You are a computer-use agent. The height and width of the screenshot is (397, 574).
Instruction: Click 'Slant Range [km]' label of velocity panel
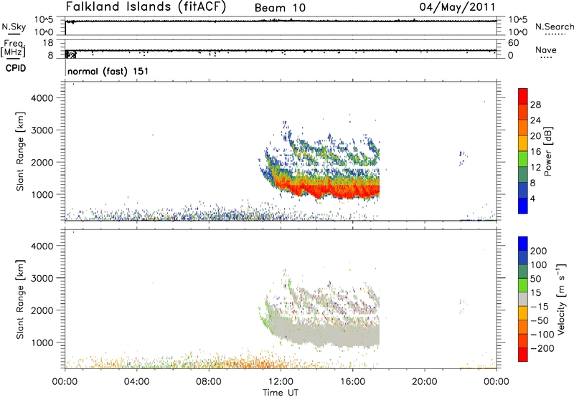(20, 300)
